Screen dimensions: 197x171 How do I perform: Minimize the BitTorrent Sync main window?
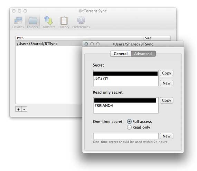point(19,11)
